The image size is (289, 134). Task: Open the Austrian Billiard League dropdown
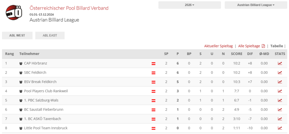(256, 5)
